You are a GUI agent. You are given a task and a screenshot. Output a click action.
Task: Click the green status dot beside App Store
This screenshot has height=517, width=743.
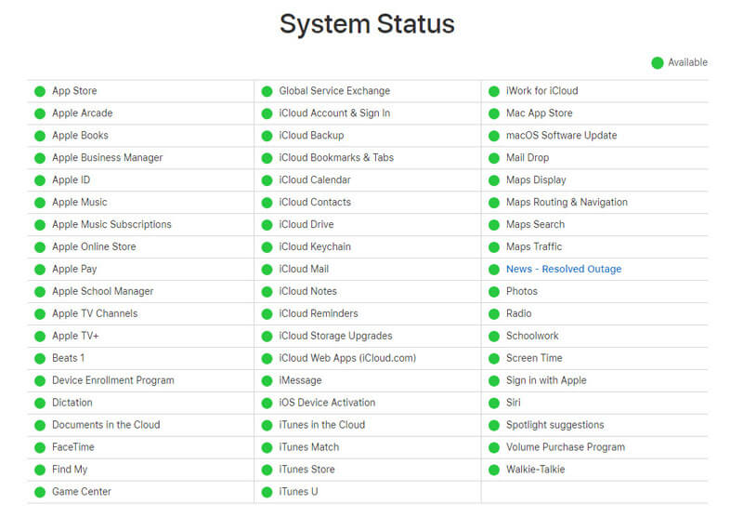click(40, 91)
